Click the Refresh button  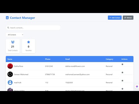(128, 18)
